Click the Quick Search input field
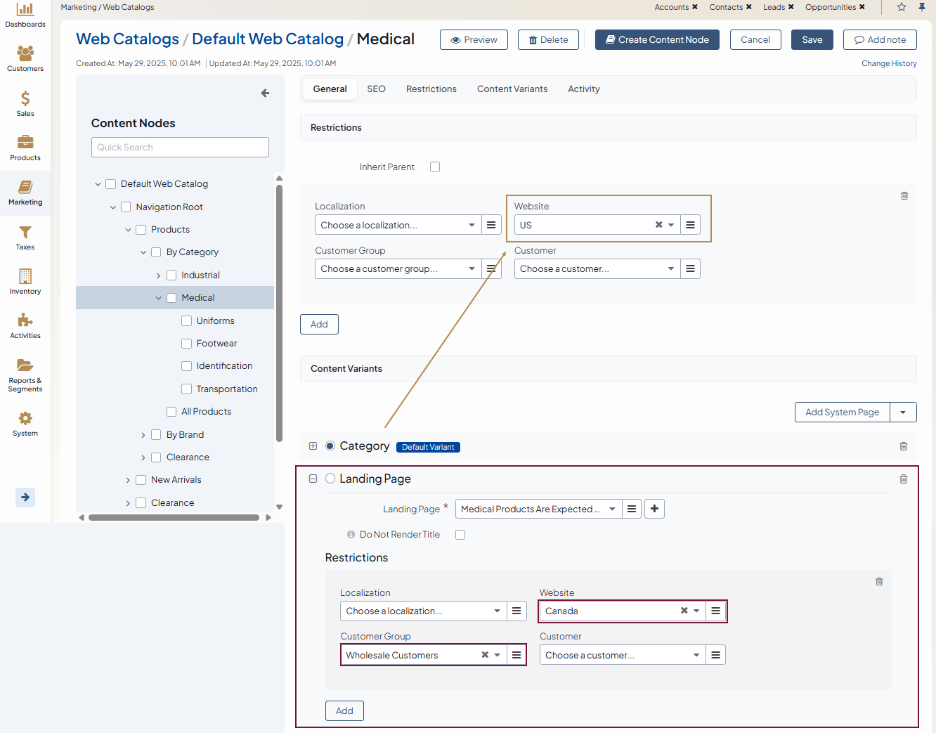This screenshot has width=936, height=747. 180,148
